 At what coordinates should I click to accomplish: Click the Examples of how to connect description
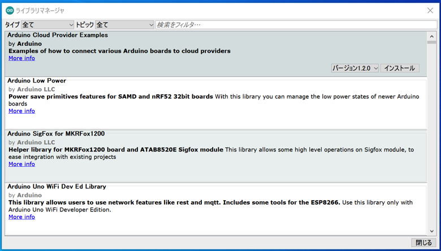click(x=119, y=51)
